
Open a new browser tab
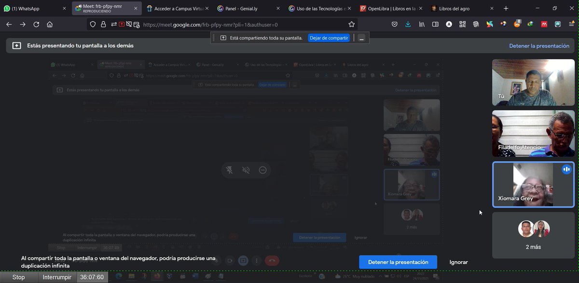coord(506,9)
